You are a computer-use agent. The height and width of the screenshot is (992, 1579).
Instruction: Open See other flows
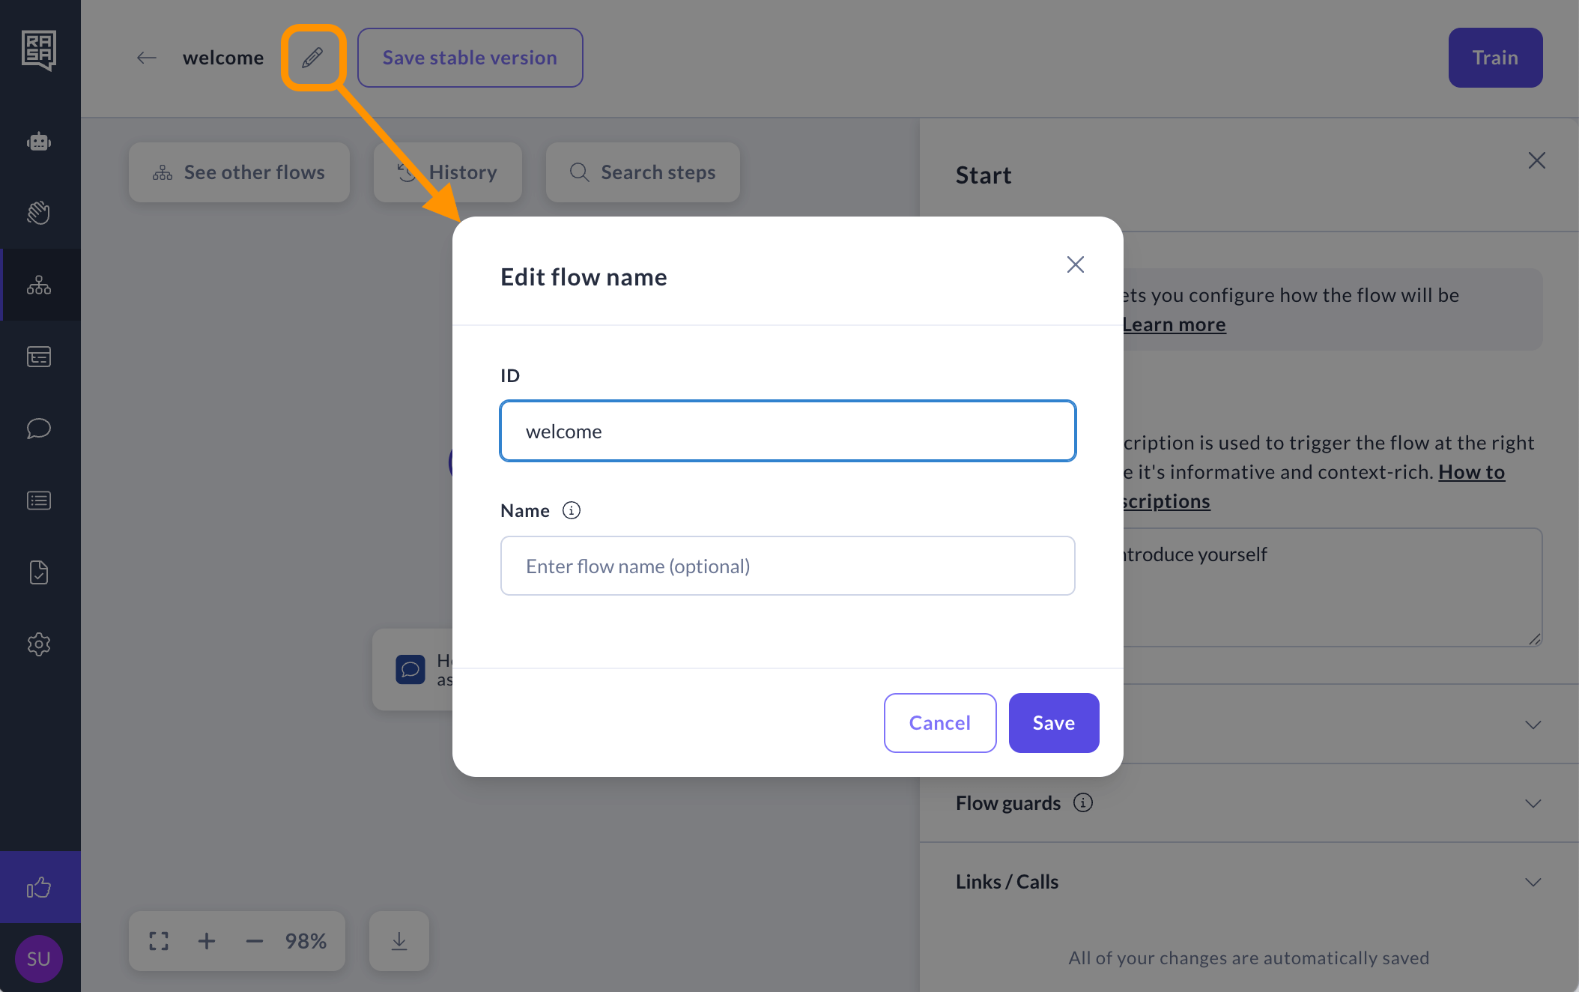tap(239, 172)
